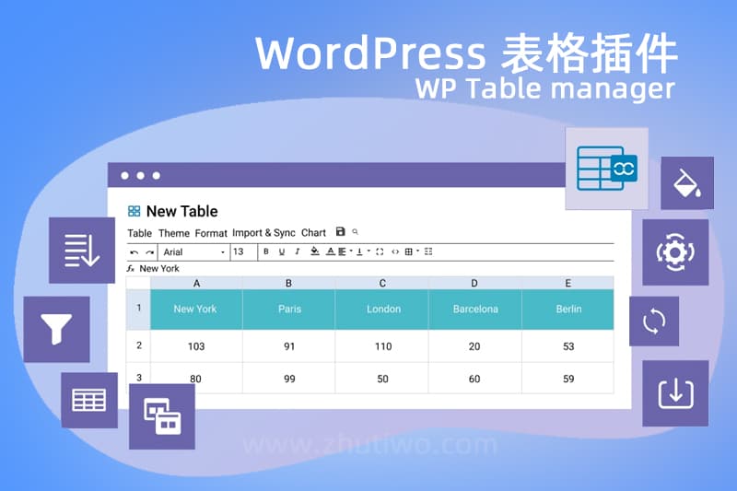Click the cell with value 103
737x491 pixels.
point(196,346)
